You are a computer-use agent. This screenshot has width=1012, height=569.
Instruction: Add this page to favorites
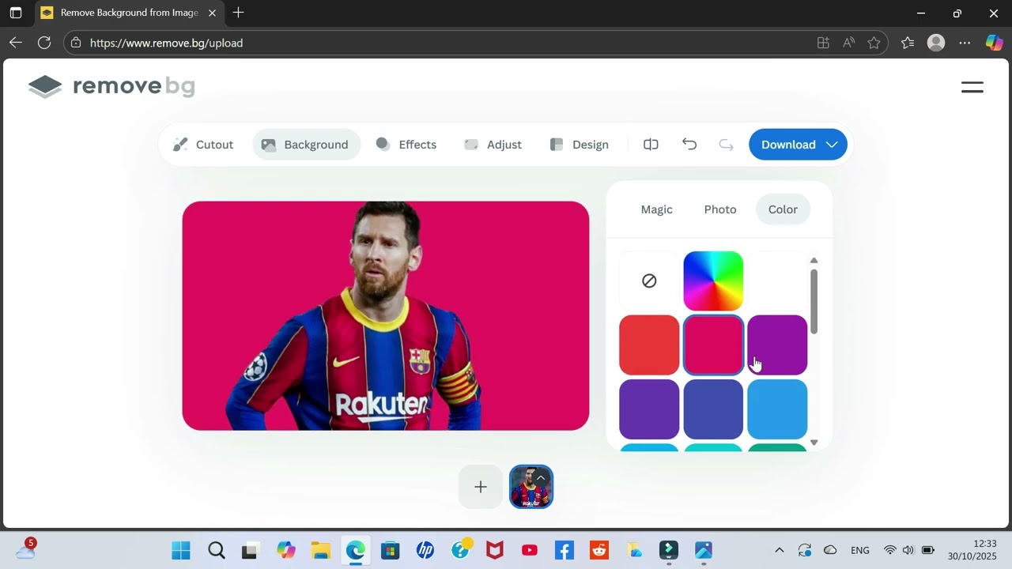click(x=874, y=43)
